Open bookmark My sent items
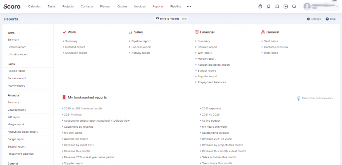This screenshot has width=342, height=165. pos(73,133)
